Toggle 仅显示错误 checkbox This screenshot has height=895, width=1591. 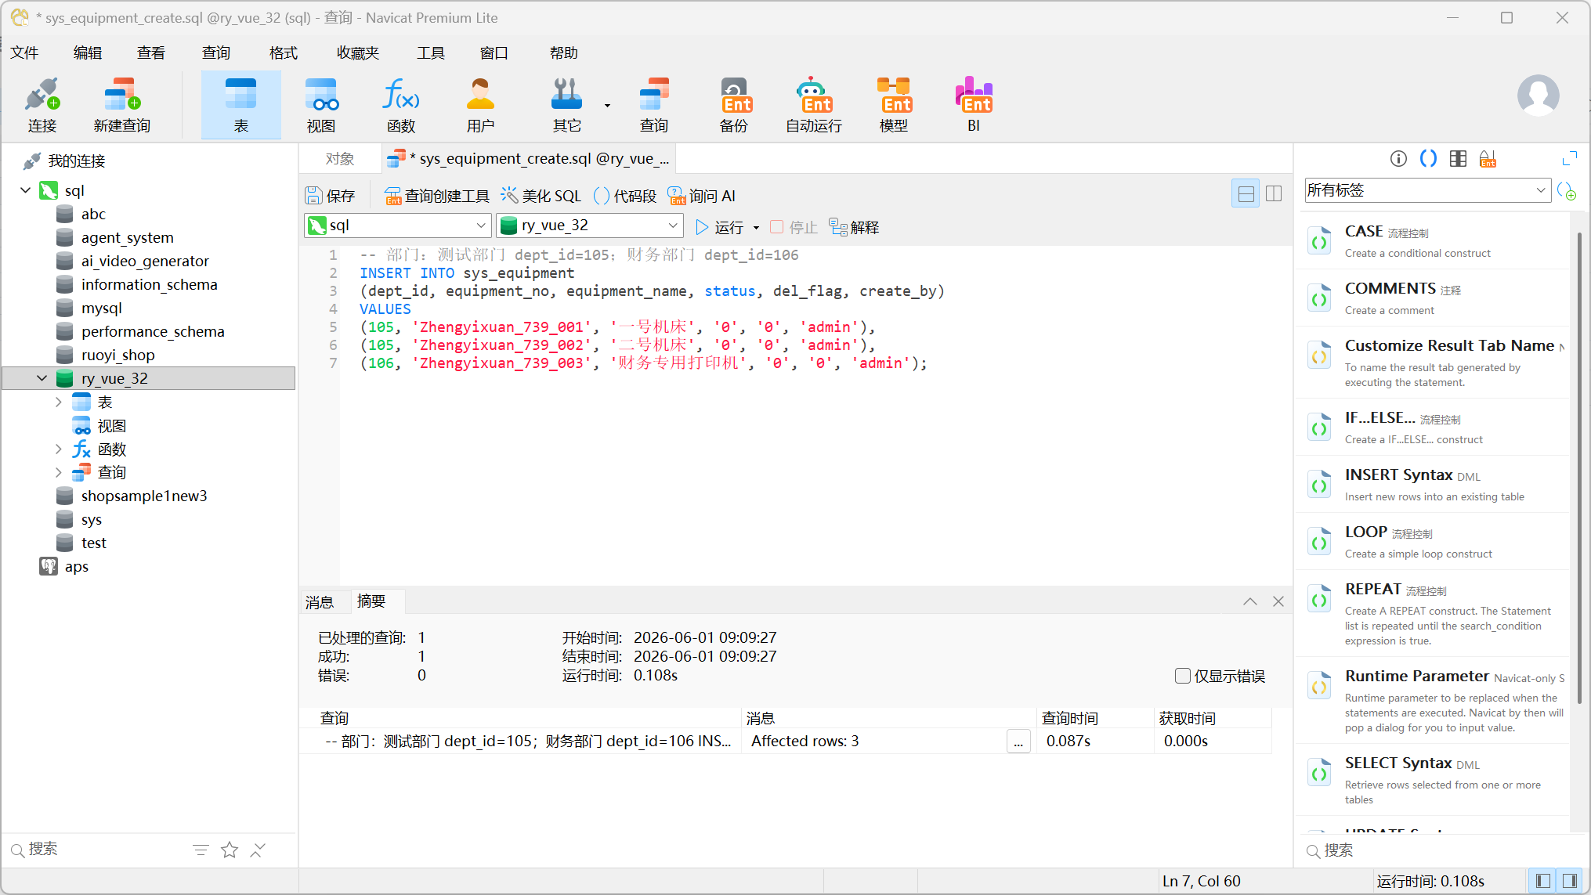pos(1183,676)
